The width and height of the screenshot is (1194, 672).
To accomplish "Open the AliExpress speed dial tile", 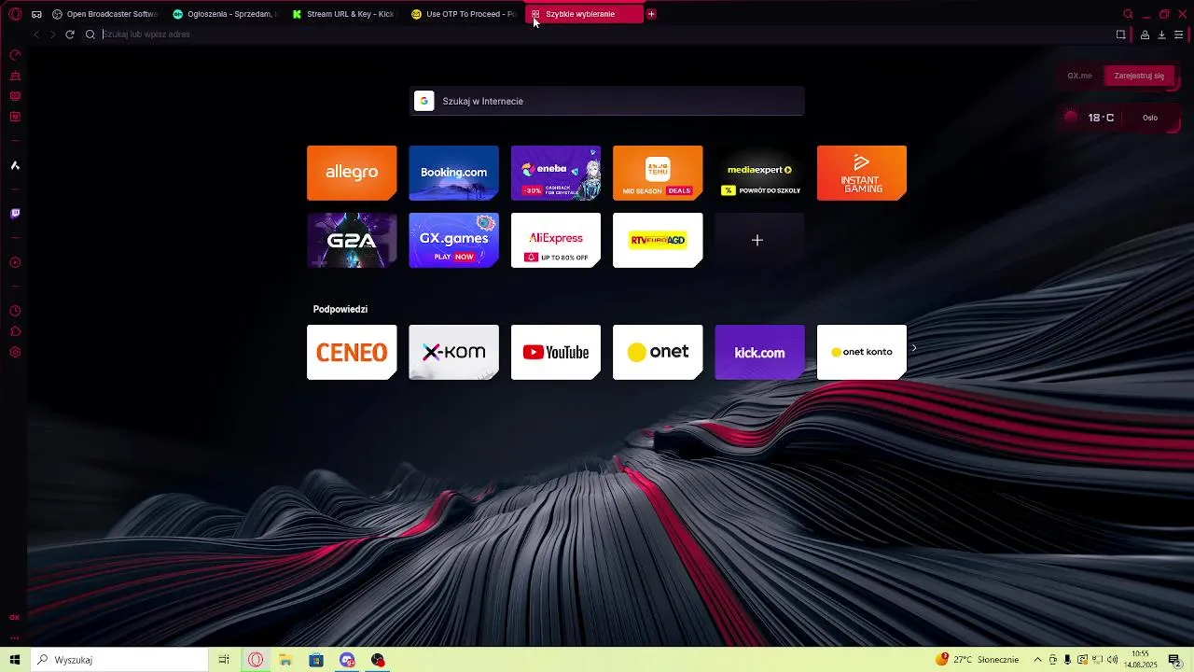I will [x=556, y=240].
